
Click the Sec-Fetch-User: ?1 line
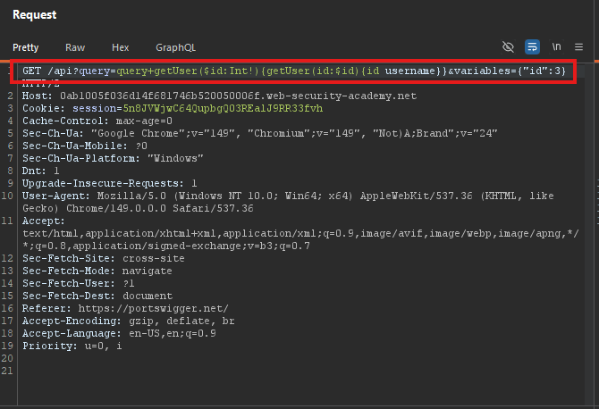click(79, 283)
